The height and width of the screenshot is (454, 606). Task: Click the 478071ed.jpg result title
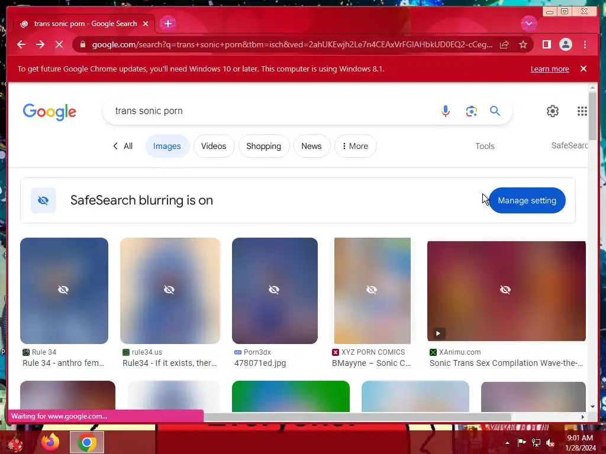[260, 363]
